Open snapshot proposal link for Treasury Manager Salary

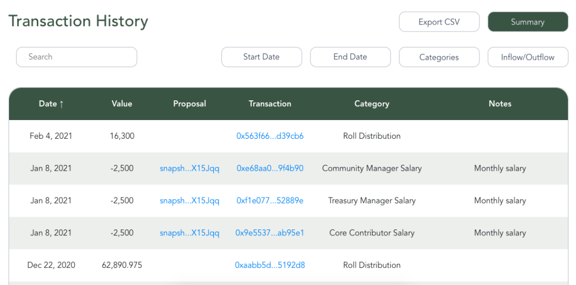(189, 201)
